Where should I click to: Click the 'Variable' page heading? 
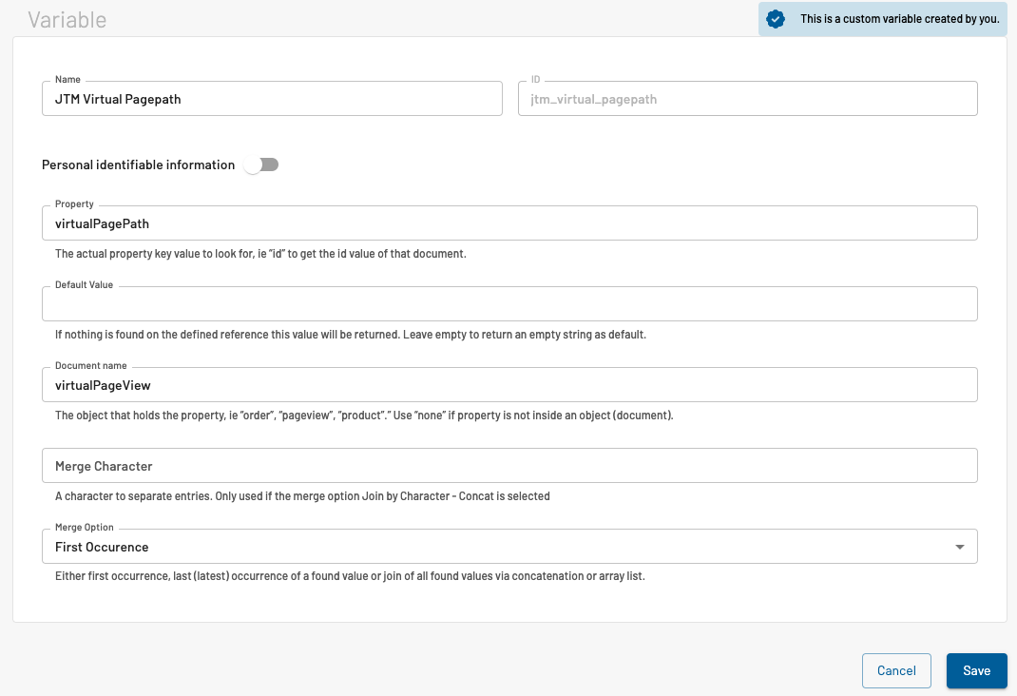[x=67, y=19]
